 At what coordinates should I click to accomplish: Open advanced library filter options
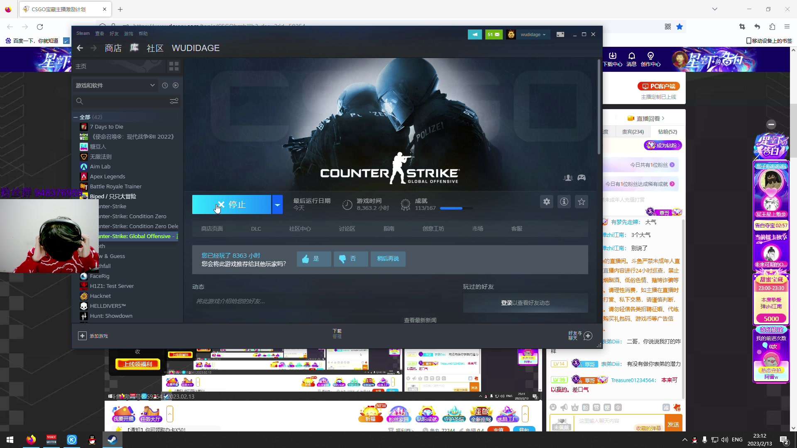click(174, 101)
